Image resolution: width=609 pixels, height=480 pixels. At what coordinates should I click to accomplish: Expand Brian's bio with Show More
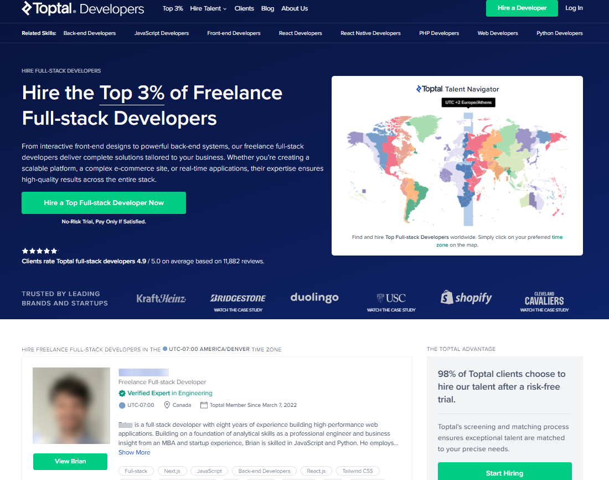click(x=134, y=452)
